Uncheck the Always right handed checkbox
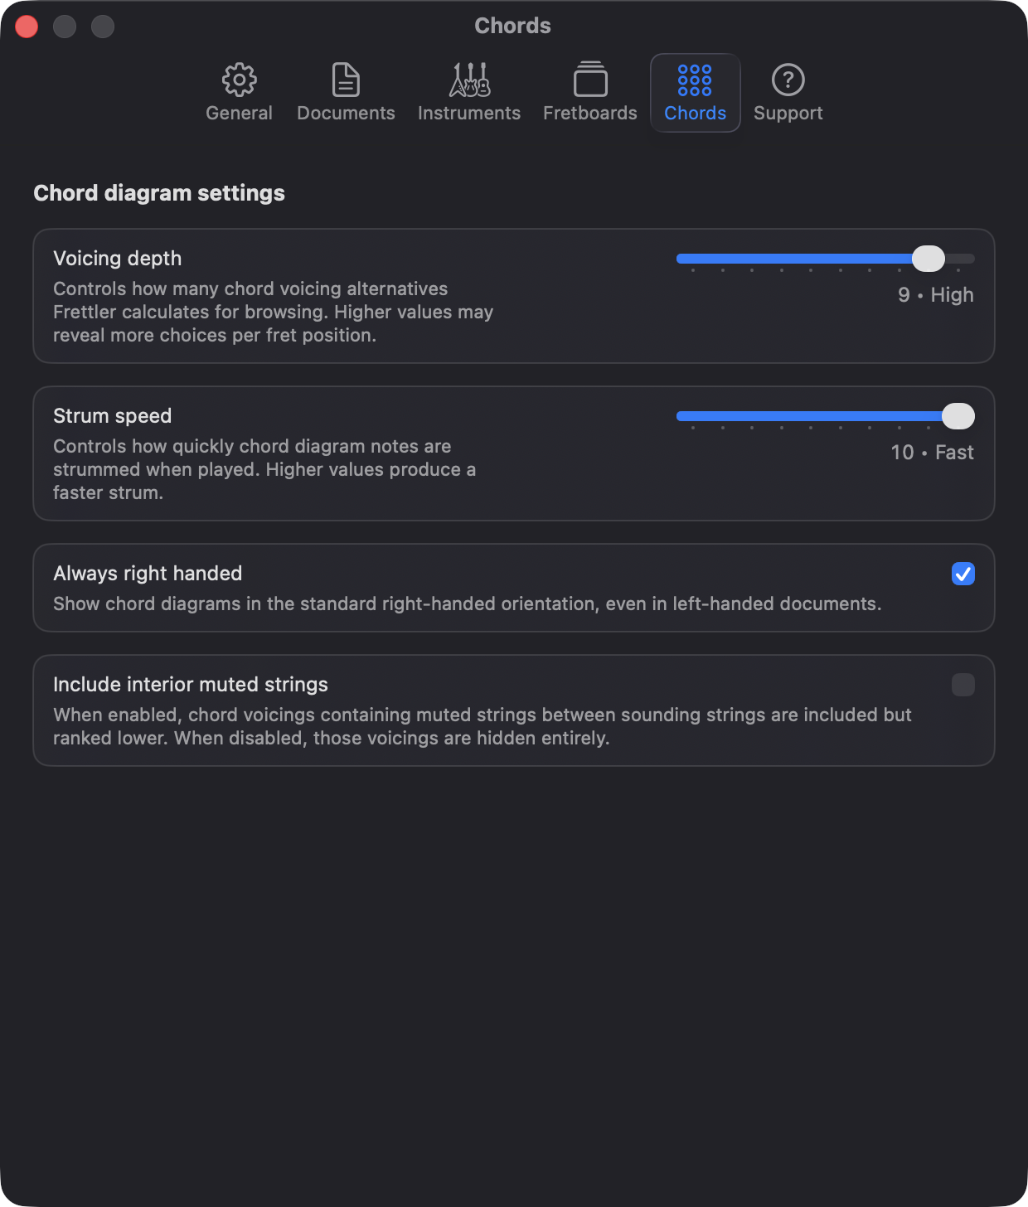Screen dimensions: 1028x1207 click(x=963, y=574)
